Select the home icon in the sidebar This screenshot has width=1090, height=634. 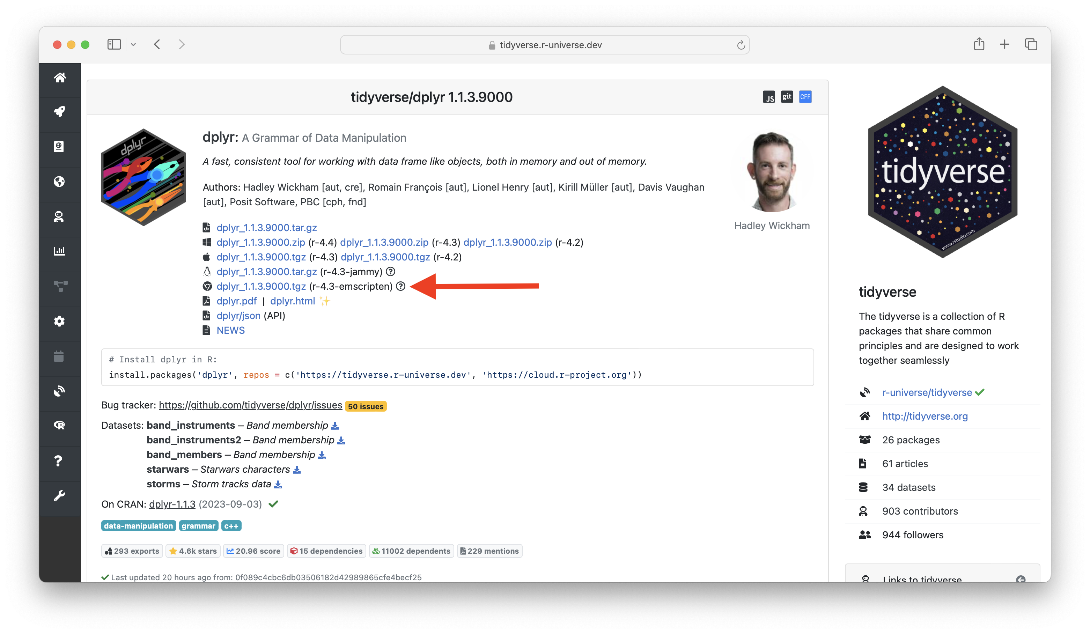tap(60, 78)
